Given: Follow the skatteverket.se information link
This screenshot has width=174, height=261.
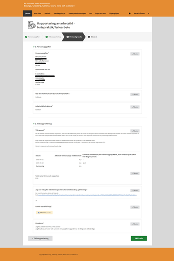Looking at the screenshot, I should coord(87,195).
